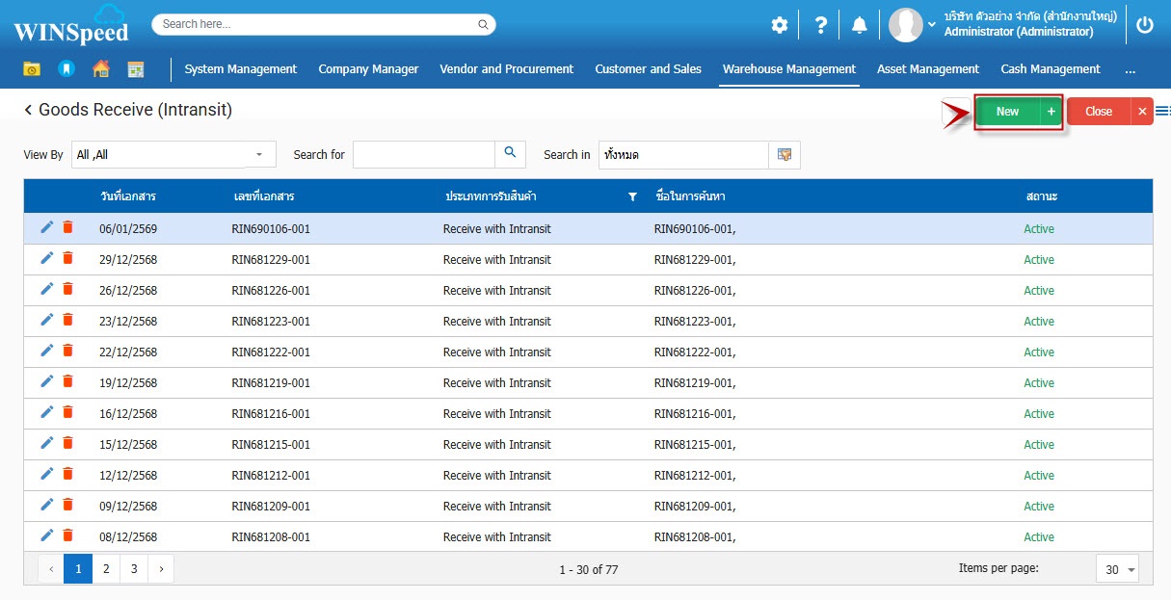Delete document RIN681223-001 with trash icon

coord(67,320)
